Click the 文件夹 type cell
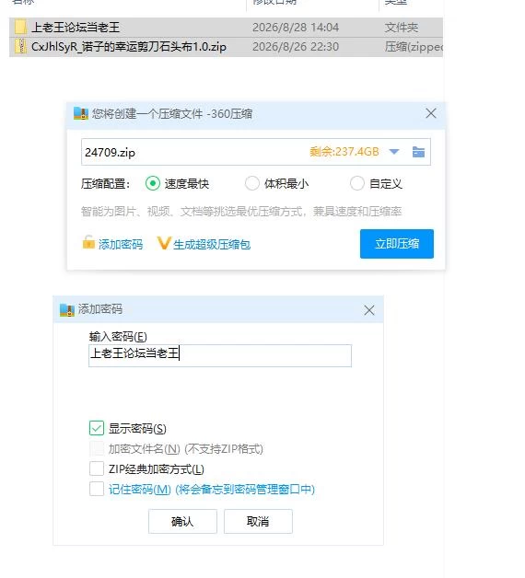Screen dimensions: 525x578 click(402, 28)
